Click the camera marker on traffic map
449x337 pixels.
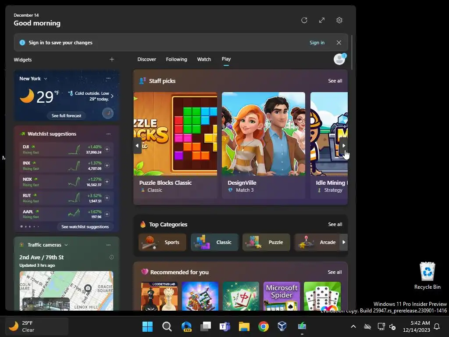pos(88,288)
